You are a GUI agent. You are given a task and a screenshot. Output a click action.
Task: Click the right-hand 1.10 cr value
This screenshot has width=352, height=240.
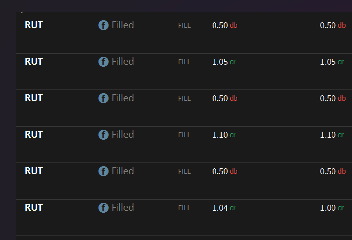tap(332, 135)
